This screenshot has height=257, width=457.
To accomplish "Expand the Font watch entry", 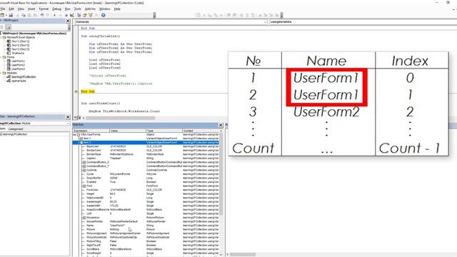I will 84,186.
